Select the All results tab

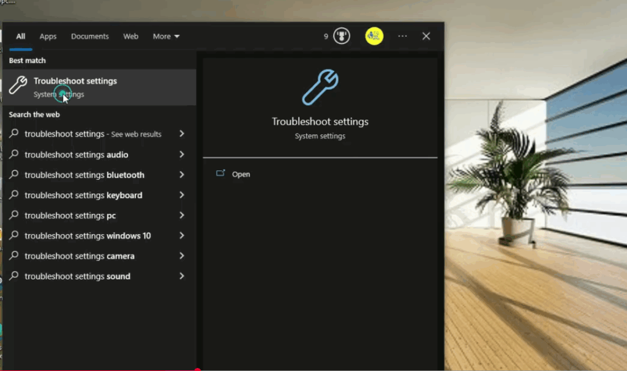click(21, 37)
